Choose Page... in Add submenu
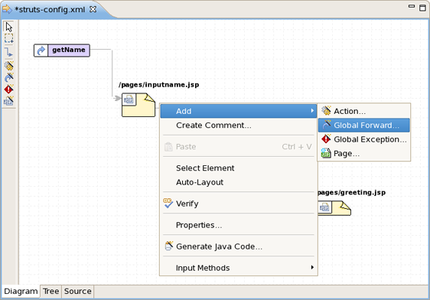 pos(364,154)
